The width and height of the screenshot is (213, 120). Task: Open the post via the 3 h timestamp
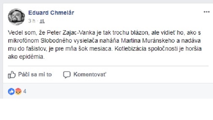[x=32, y=21]
